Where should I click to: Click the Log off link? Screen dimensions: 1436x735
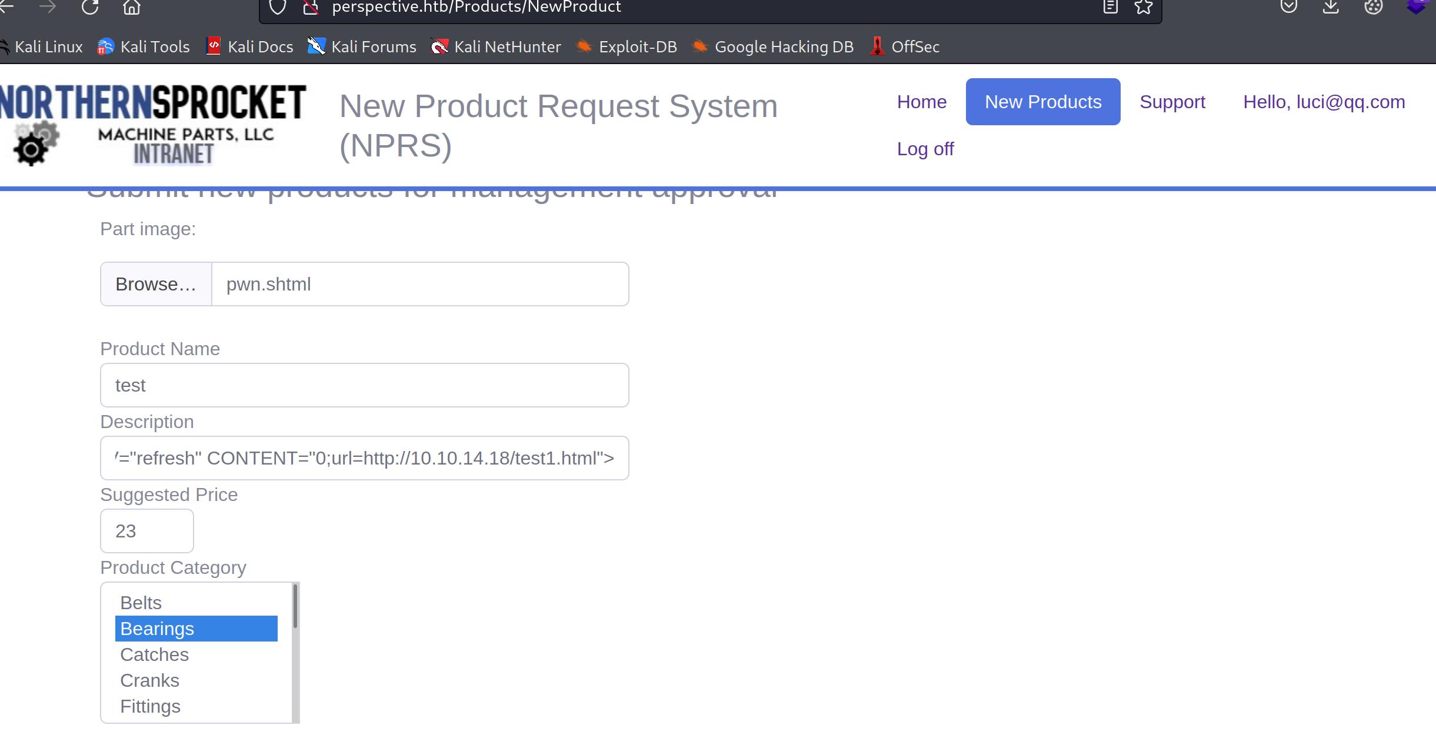click(x=925, y=149)
